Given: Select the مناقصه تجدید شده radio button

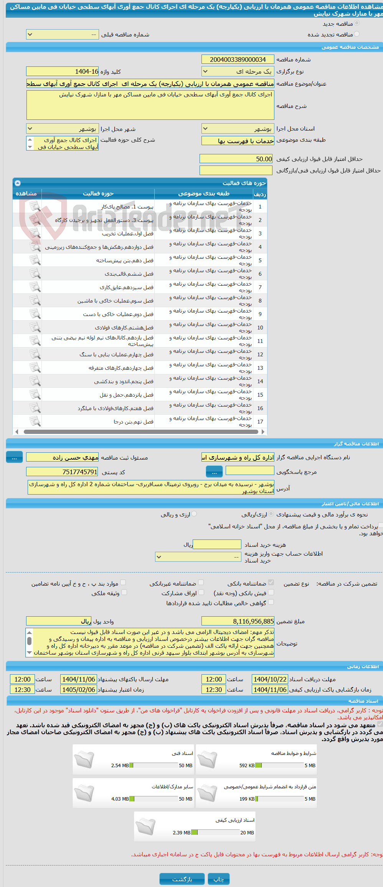Looking at the screenshot, I should click(x=357, y=34).
